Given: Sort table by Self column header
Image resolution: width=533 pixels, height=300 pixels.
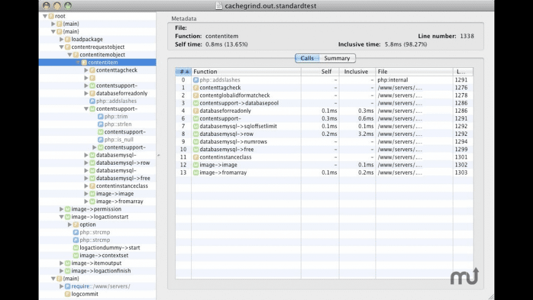Looking at the screenshot, I should point(320,72).
